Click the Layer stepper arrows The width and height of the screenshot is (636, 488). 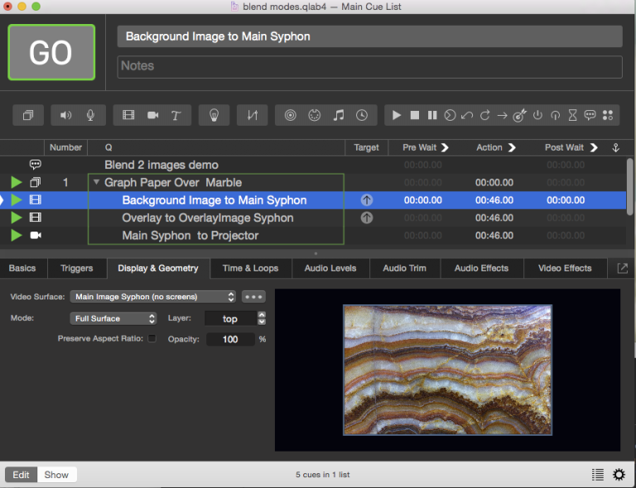(x=262, y=318)
